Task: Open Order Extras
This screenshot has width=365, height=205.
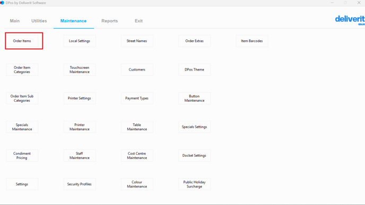Action: pos(194,41)
